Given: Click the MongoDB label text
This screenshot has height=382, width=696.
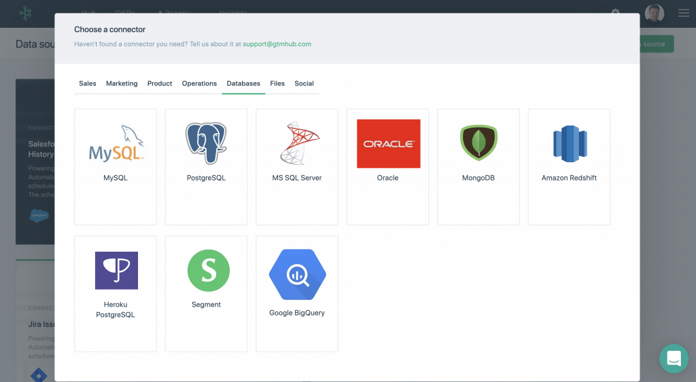Looking at the screenshot, I should coord(478,178).
